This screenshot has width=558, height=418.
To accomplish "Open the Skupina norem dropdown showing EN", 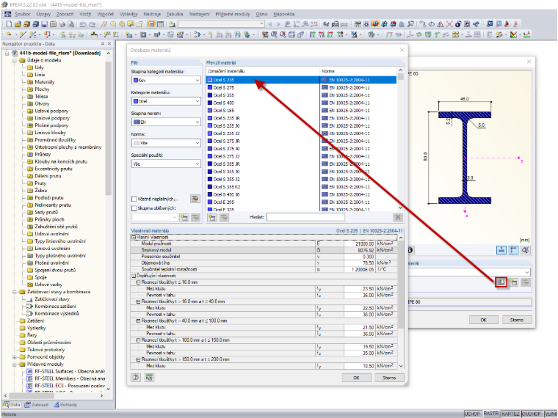I will (166, 122).
